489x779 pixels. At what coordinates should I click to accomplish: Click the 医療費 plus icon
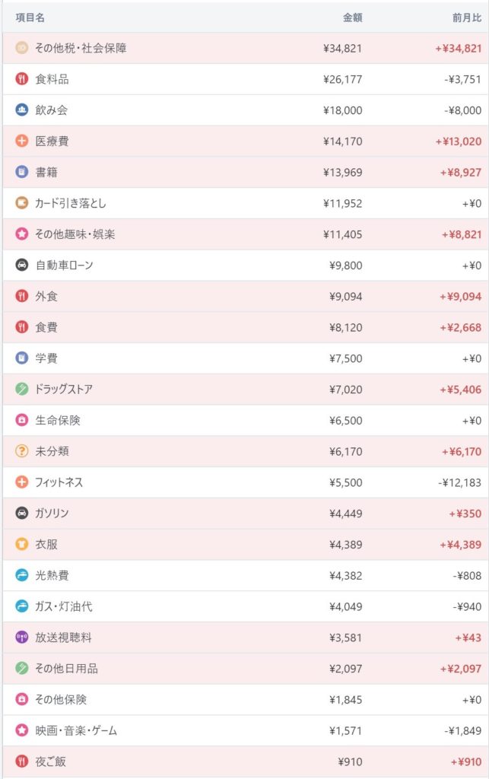tap(21, 141)
